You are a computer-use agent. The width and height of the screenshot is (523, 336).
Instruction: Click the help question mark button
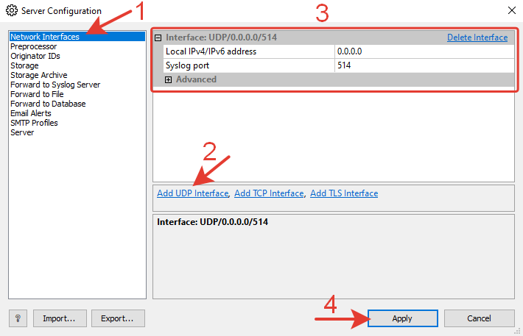coord(18,318)
